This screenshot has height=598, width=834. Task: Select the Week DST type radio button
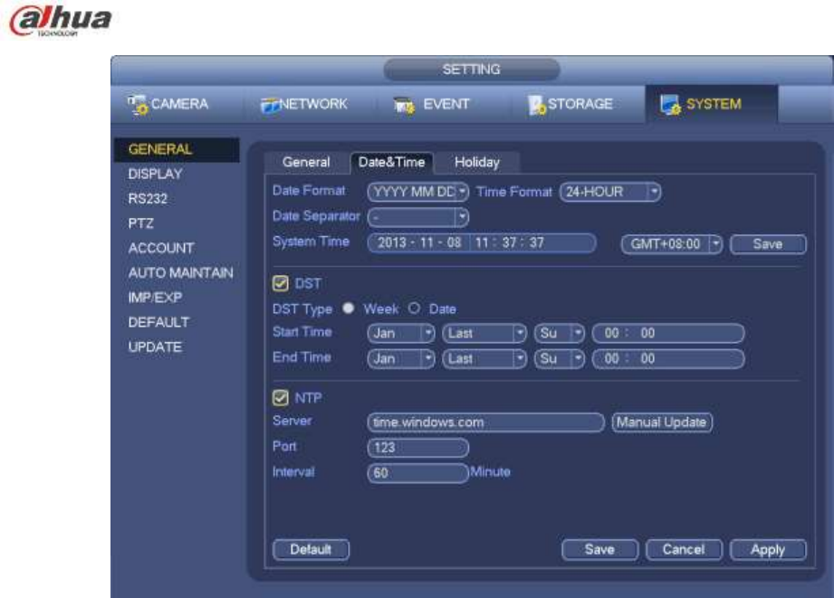coord(349,308)
